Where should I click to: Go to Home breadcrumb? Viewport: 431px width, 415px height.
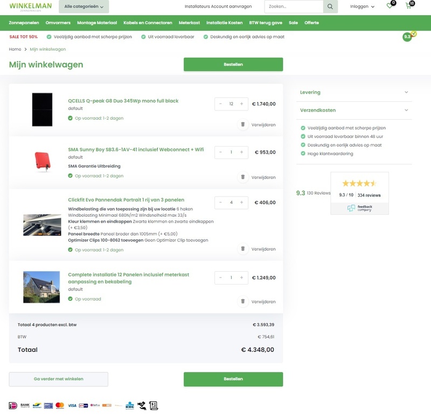[x=15, y=49]
